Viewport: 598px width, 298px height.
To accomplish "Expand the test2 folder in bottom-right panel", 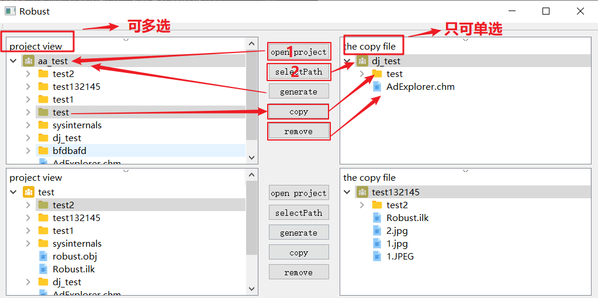I will tap(362, 205).
